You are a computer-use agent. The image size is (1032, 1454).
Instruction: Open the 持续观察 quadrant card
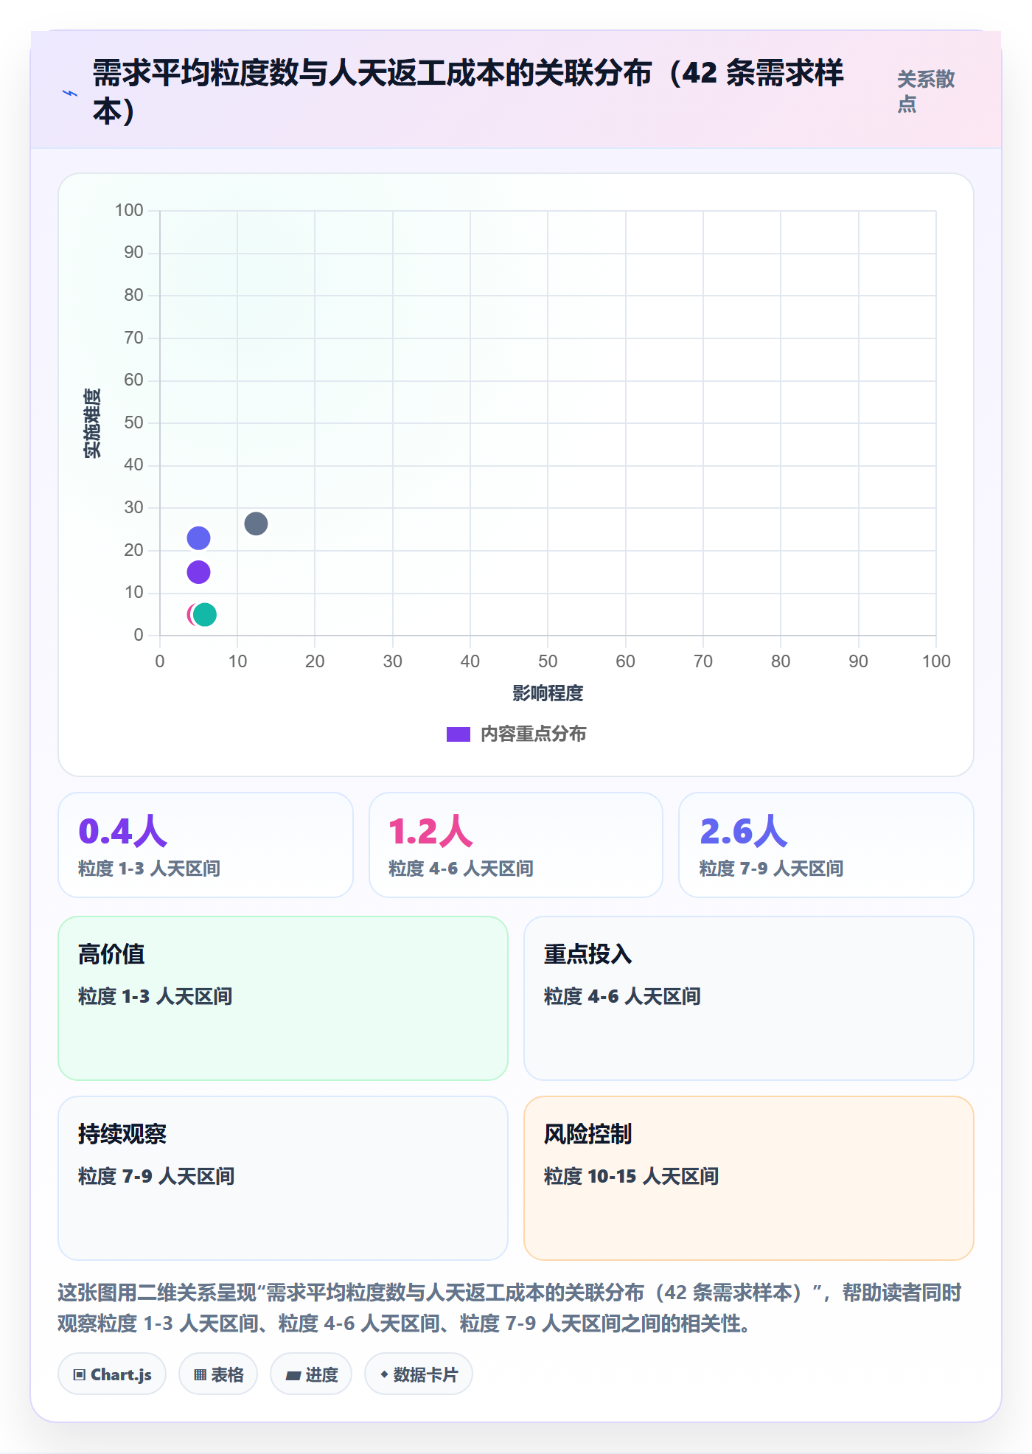283,1178
